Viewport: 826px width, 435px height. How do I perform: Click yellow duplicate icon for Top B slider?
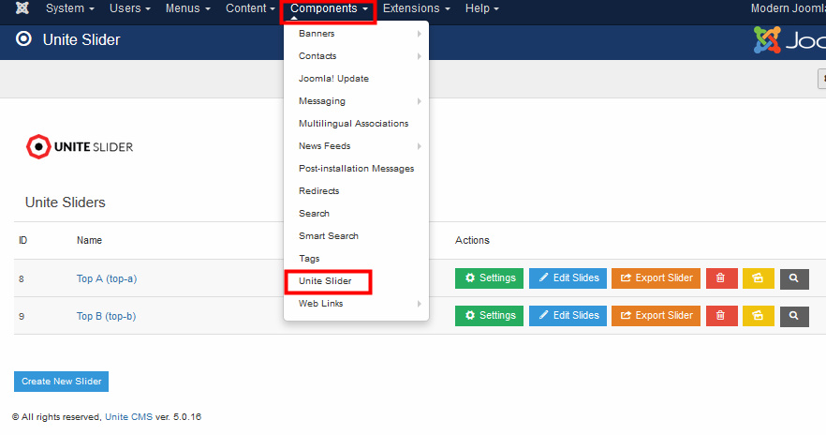758,315
